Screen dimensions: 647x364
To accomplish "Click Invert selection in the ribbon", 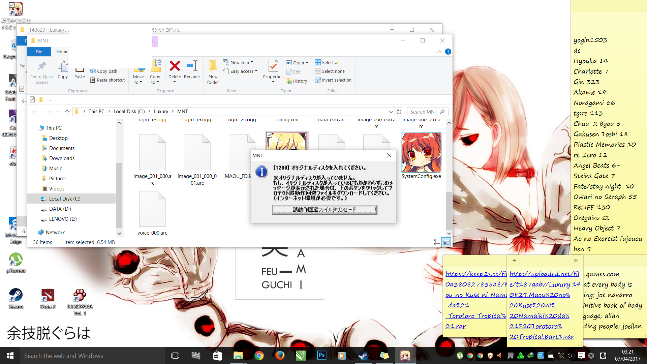I will click(x=333, y=80).
